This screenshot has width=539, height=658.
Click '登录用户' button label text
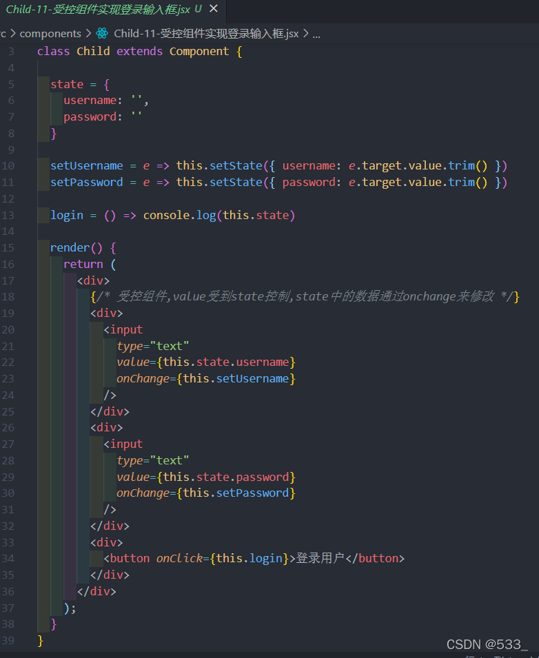[321, 558]
